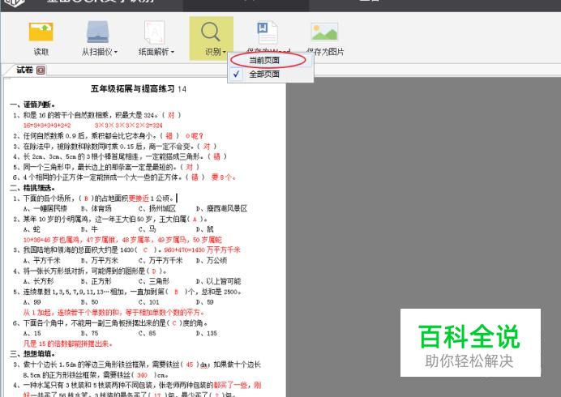Click option B、体育场
This screenshot has width=561, height=397.
(x=96, y=208)
